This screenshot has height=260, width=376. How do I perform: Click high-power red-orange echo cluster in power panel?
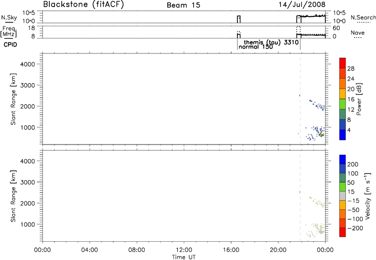coord(320,134)
